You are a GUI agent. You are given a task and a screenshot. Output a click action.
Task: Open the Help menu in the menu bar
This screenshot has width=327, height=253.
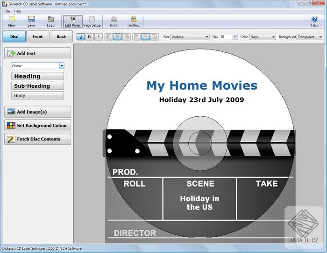point(18,11)
